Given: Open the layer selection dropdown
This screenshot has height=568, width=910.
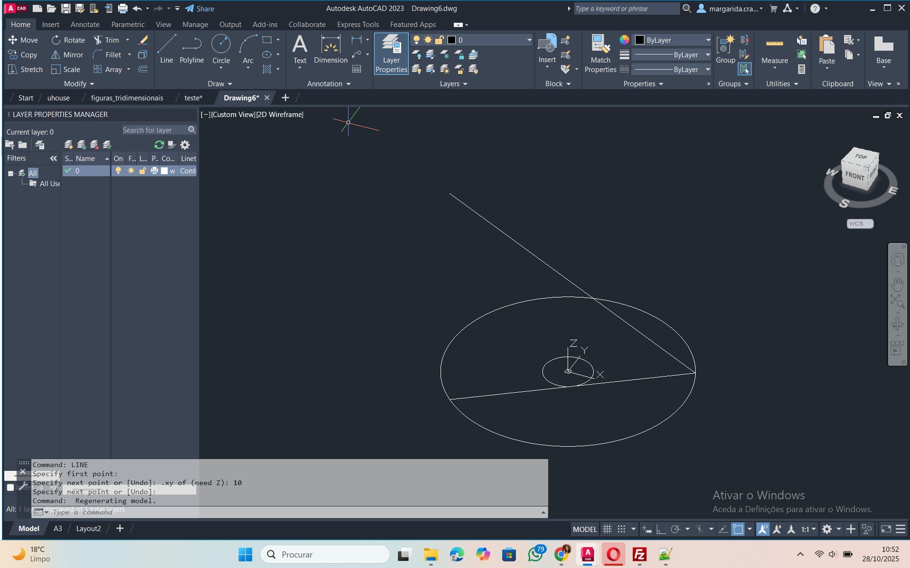Looking at the screenshot, I should tap(529, 40).
